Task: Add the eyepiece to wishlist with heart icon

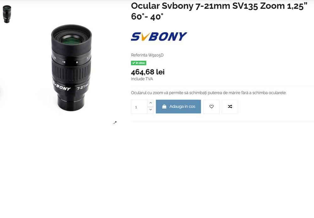Action: (211, 106)
